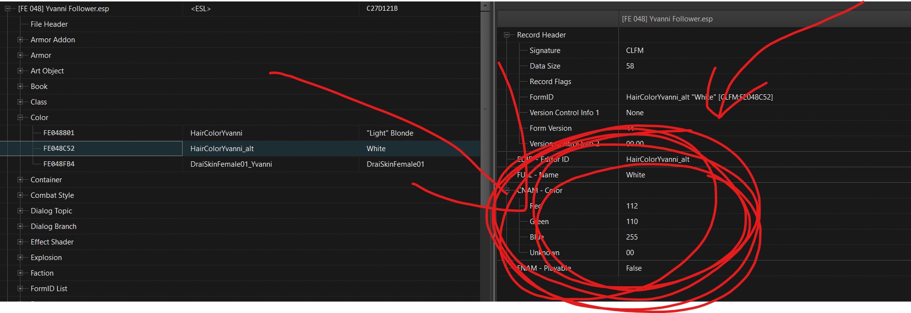Click the Record Flags value cell
Image resolution: width=911 pixels, height=313 pixels.
click(730, 82)
